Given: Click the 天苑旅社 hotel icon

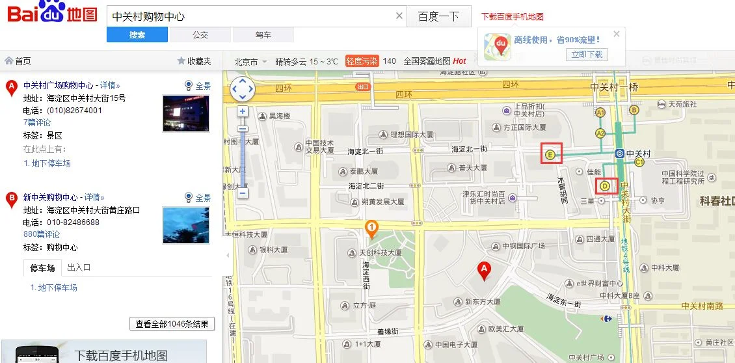Looking at the screenshot, I should point(661,103).
